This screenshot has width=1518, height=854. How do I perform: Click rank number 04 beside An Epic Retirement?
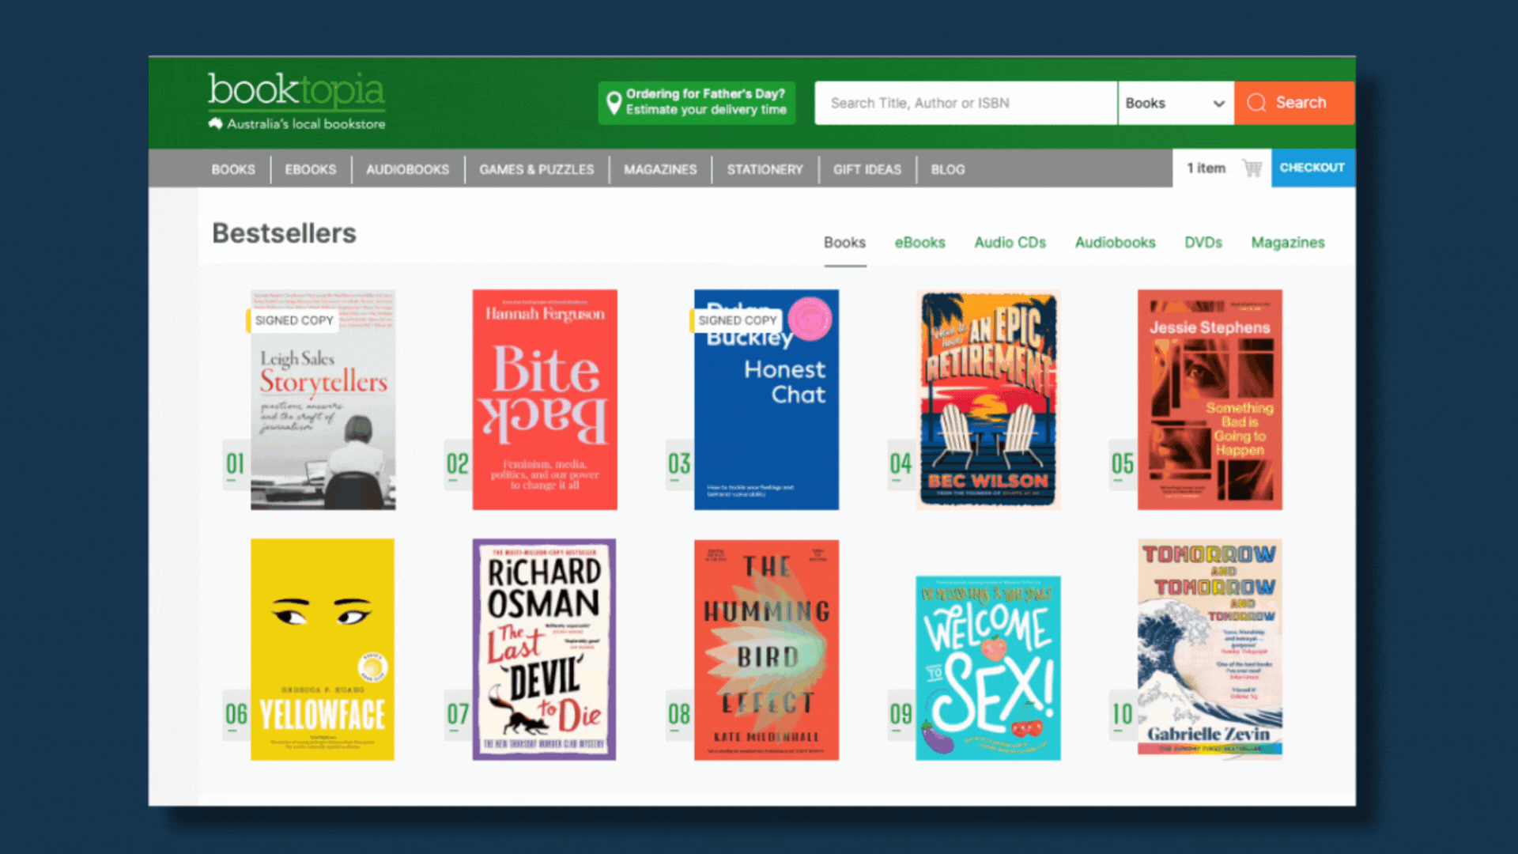[901, 464]
